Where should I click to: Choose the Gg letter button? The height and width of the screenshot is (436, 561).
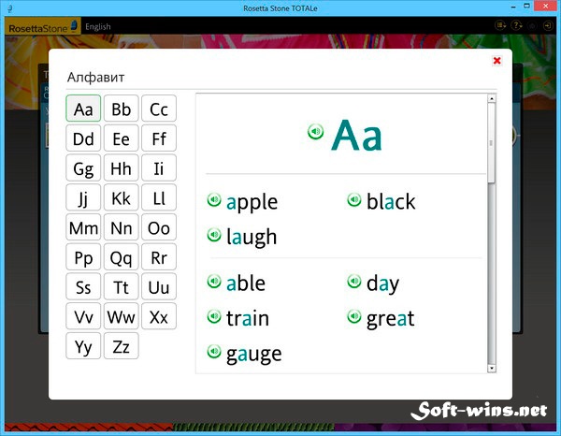[83, 167]
